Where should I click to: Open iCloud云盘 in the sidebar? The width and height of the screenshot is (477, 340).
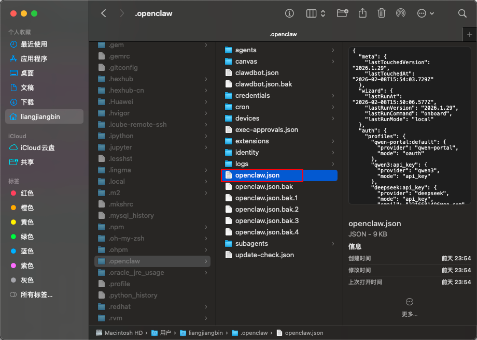click(x=45, y=148)
